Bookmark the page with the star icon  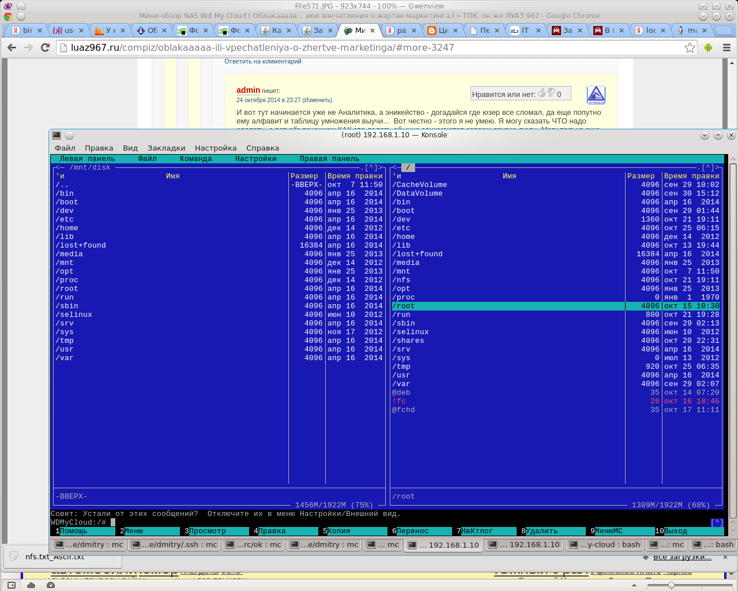coord(690,48)
